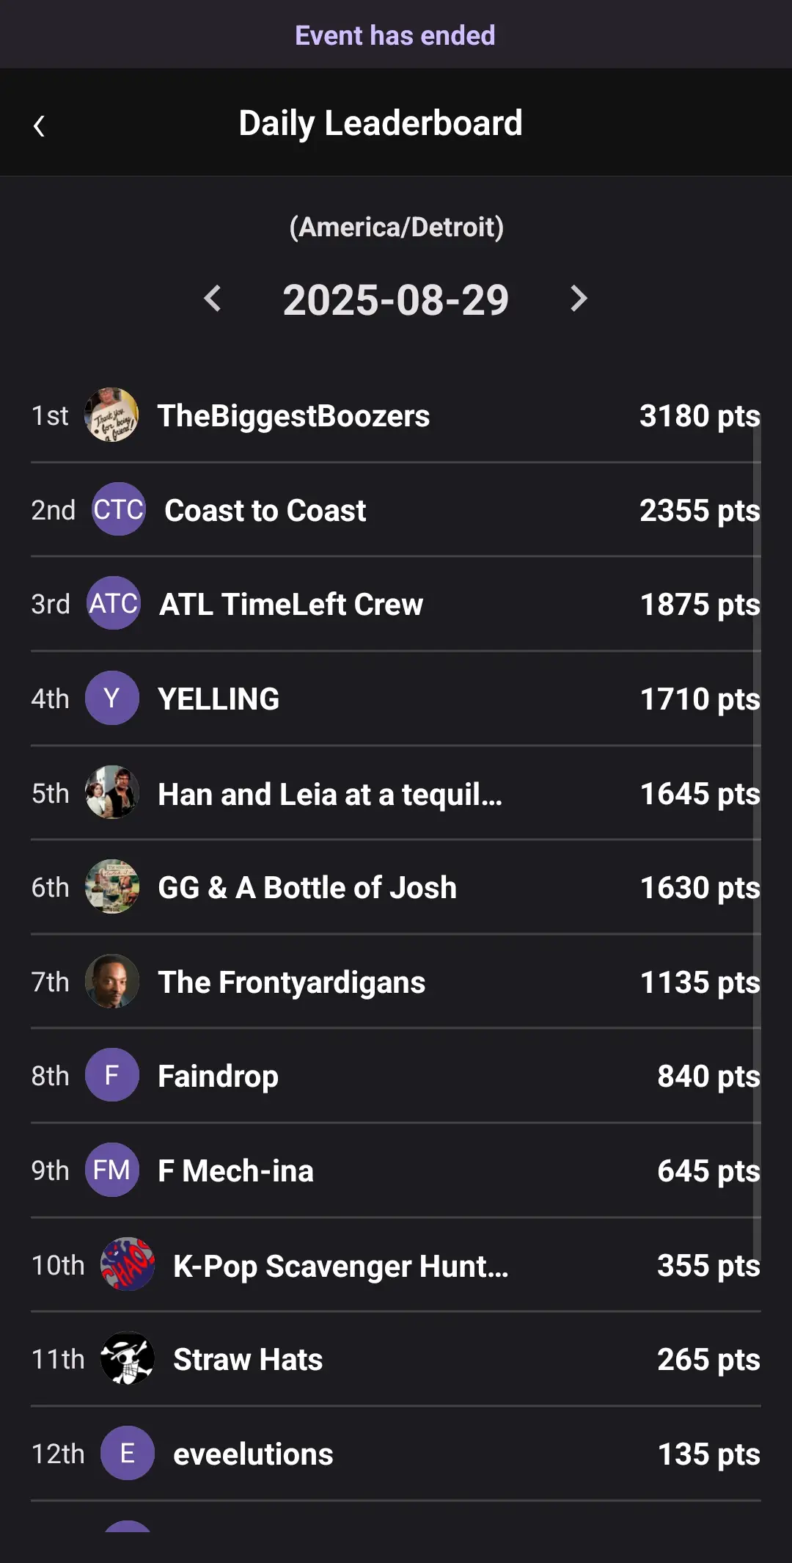
Task: Tap the Straw Hats skull avatar
Action: tap(127, 1358)
